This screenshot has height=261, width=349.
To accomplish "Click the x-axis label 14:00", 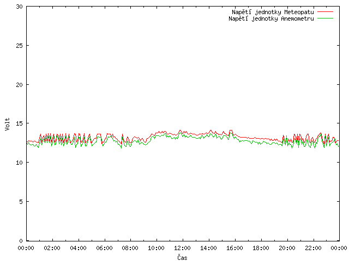I will tap(208, 248).
